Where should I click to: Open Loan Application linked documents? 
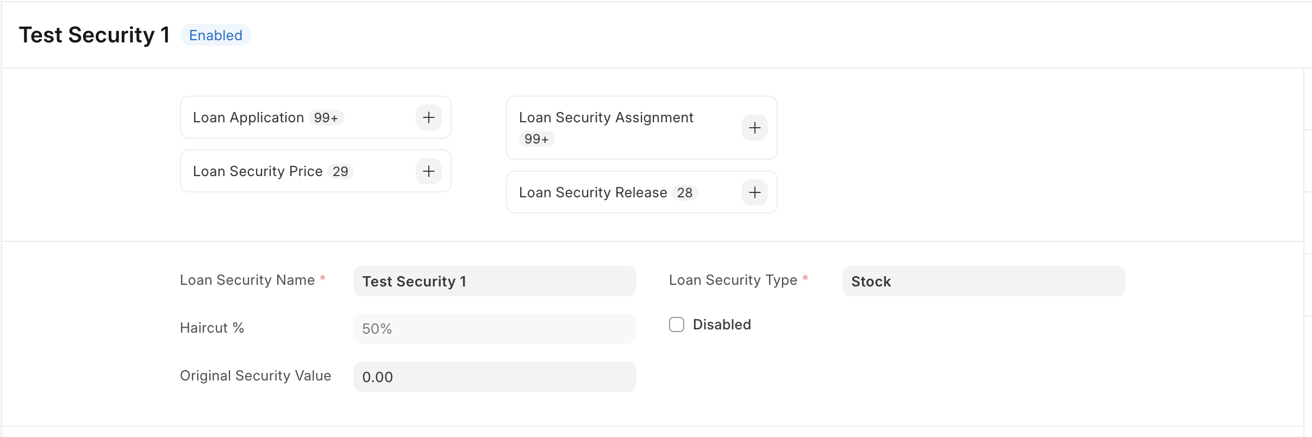point(248,117)
